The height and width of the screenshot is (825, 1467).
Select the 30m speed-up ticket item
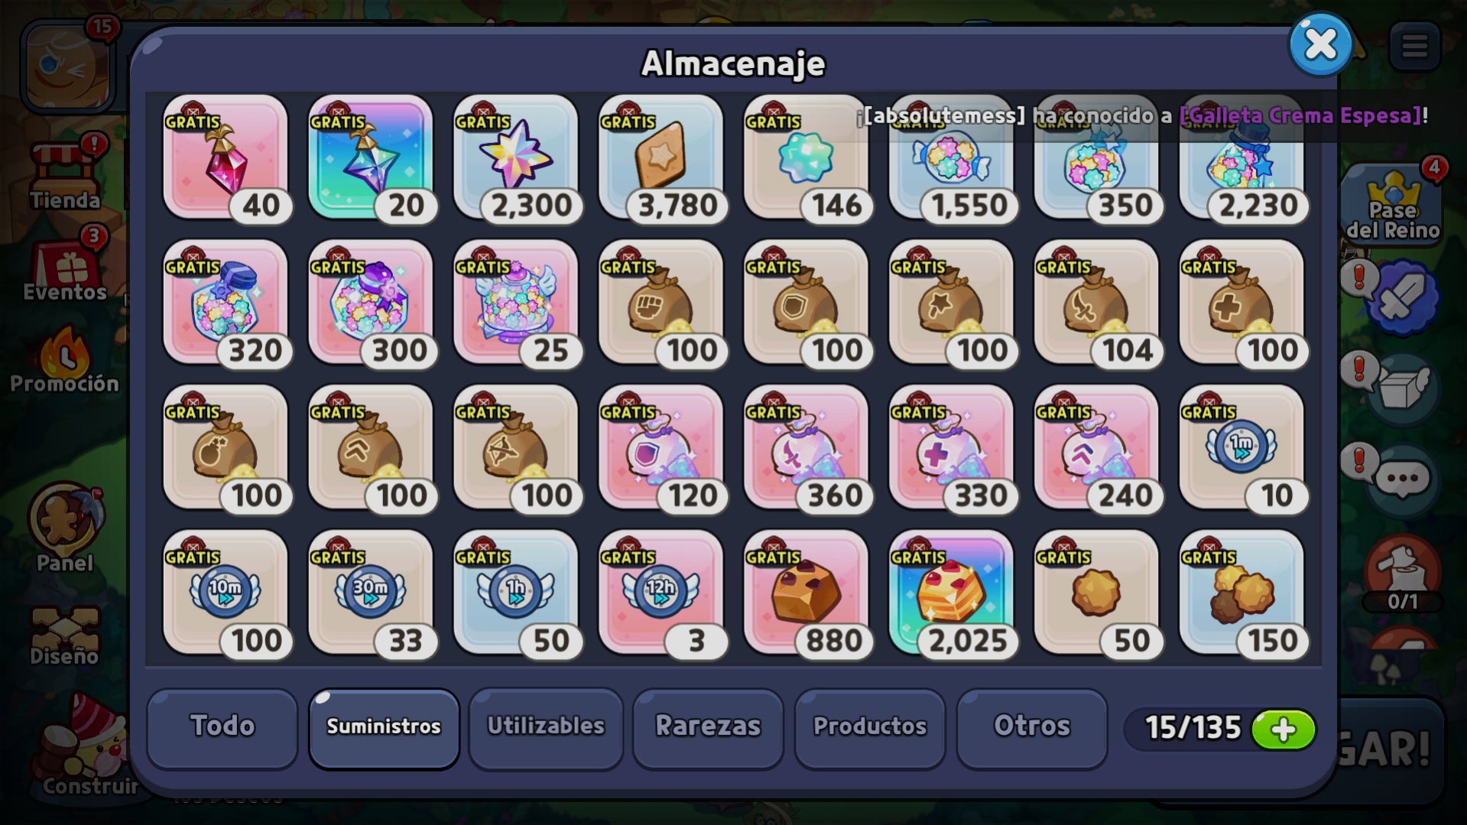[x=371, y=593]
